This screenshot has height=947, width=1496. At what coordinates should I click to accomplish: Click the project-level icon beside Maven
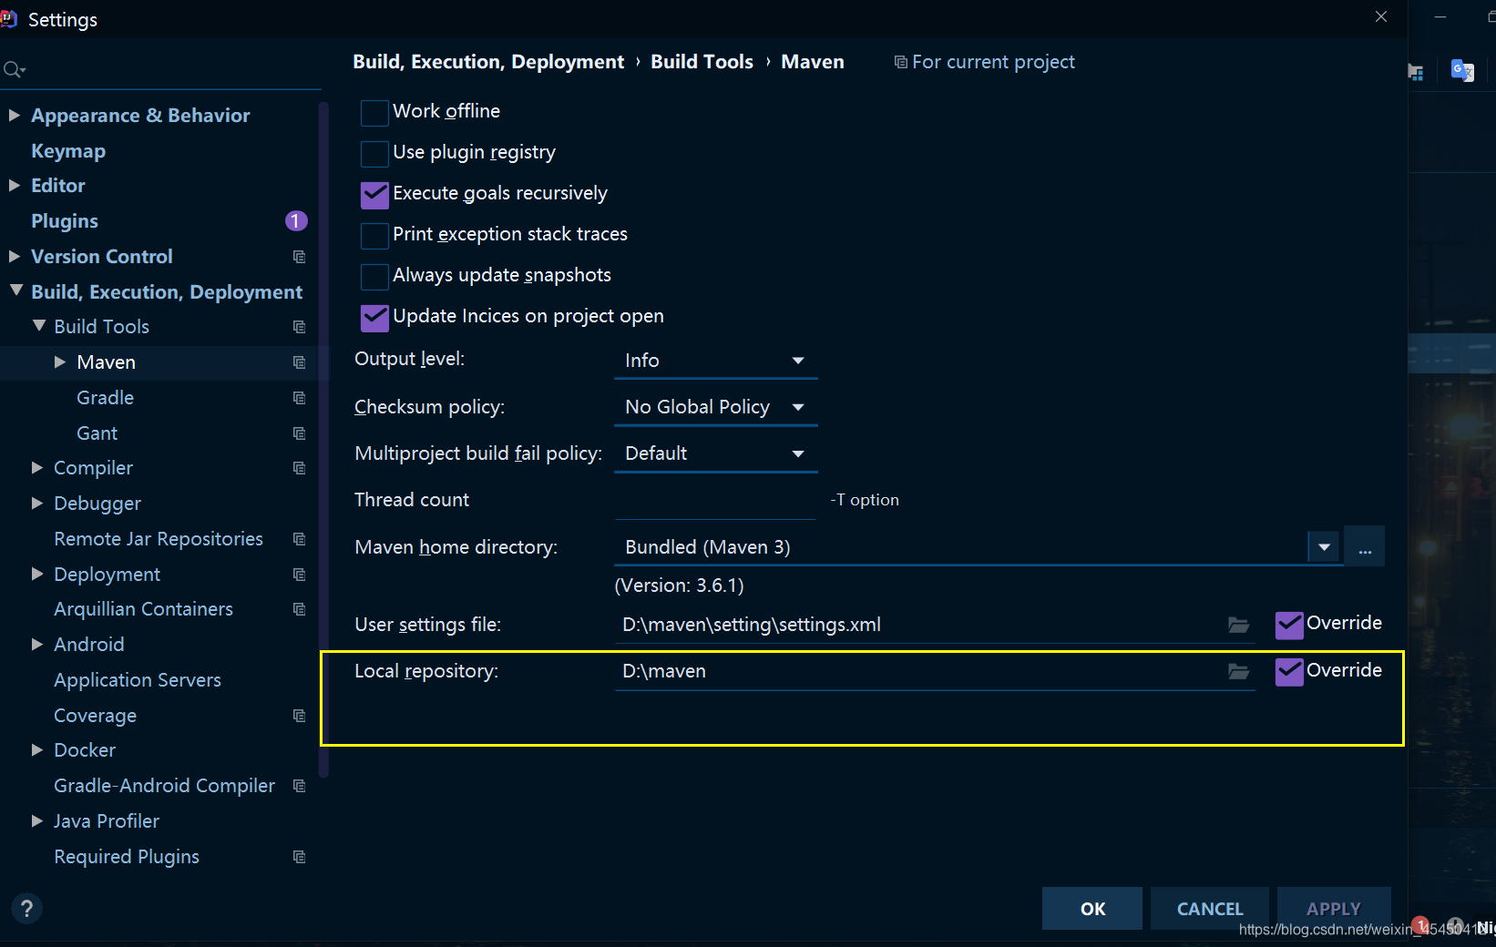coord(299,362)
